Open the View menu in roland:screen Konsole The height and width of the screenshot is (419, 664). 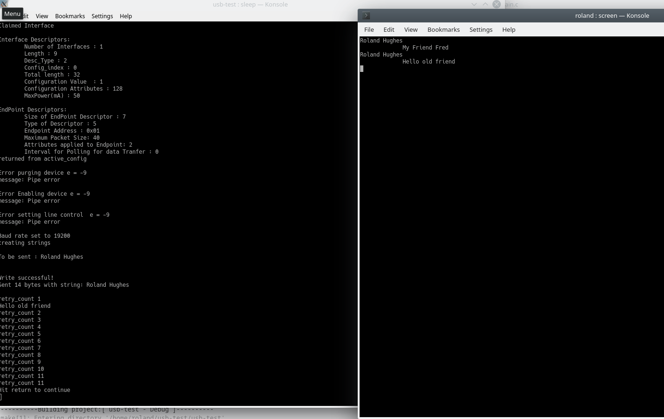click(411, 29)
